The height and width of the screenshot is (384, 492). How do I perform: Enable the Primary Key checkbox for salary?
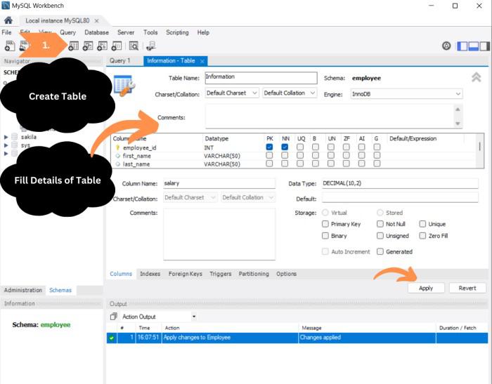[x=325, y=224]
